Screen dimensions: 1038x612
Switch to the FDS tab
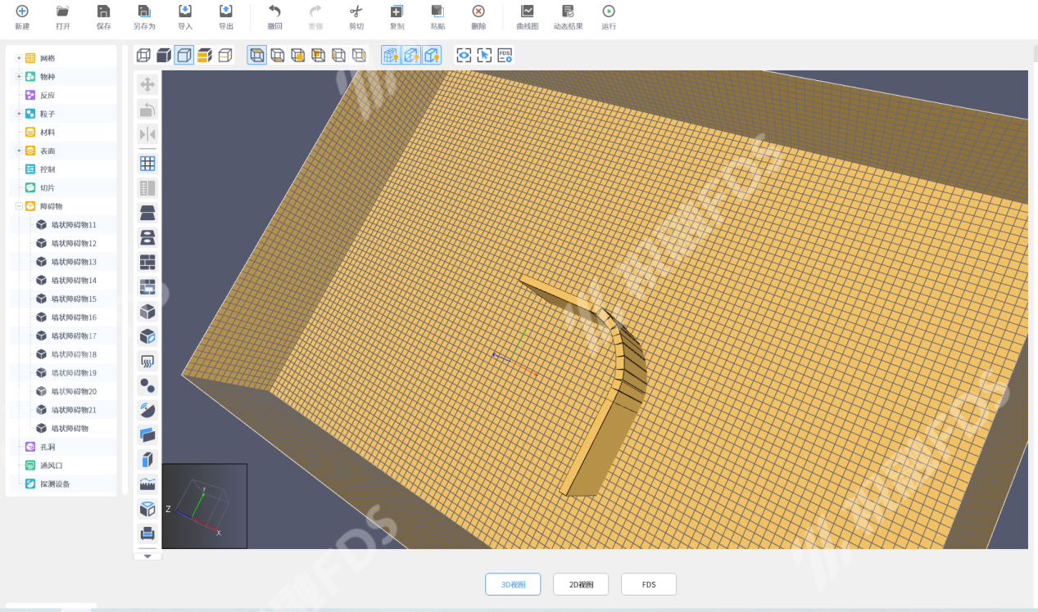[648, 584]
